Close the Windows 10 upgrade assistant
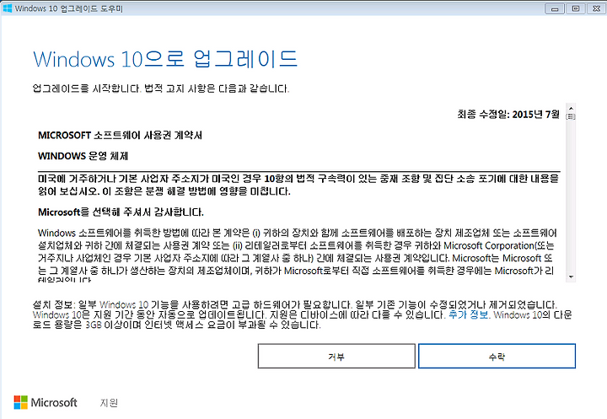 [596, 8]
